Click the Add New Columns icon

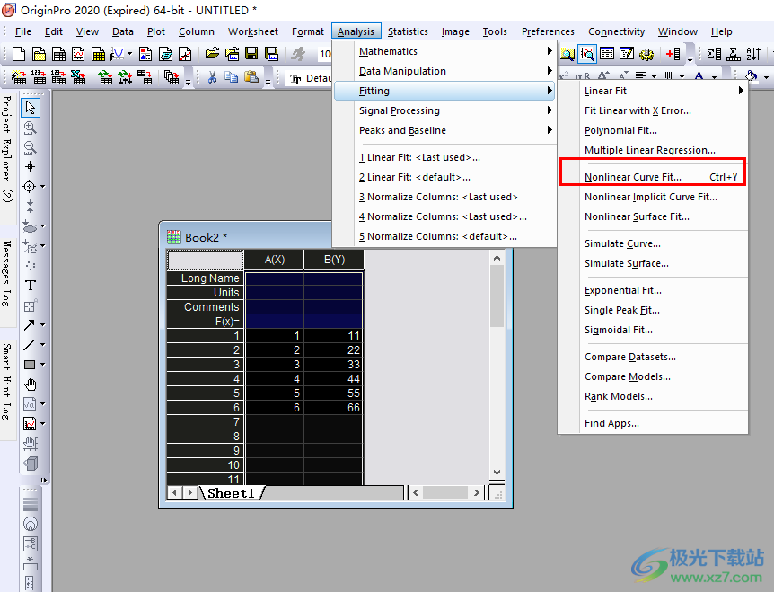(x=673, y=54)
